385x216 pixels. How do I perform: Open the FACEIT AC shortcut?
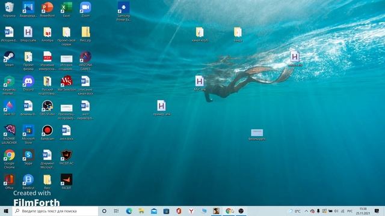point(66,157)
